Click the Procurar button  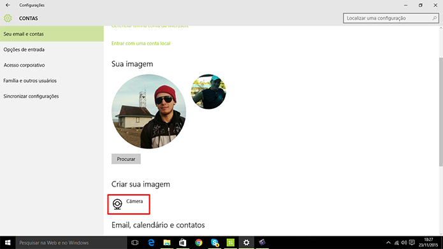click(126, 159)
